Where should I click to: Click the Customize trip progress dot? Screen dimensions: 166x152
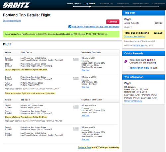tap(106, 7)
